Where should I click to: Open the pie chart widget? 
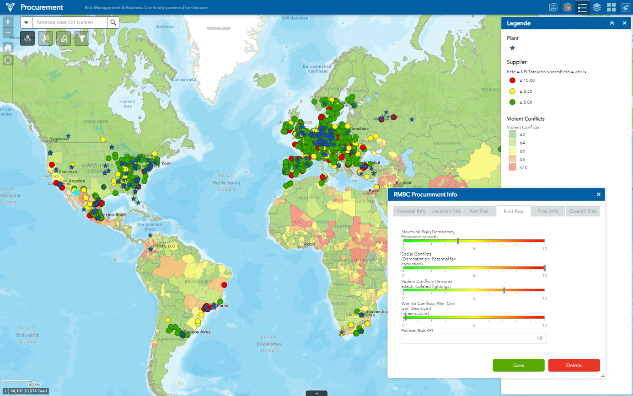click(625, 7)
